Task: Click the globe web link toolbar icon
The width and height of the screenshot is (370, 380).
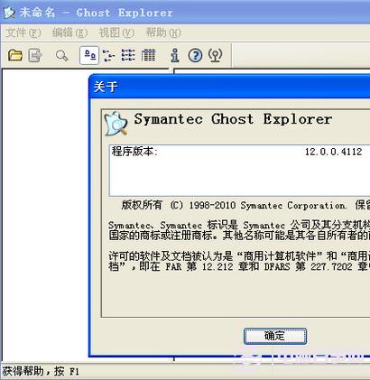Action: point(216,55)
